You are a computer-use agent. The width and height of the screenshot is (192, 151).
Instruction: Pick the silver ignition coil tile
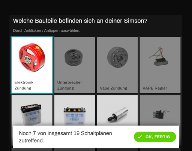(x=117, y=110)
